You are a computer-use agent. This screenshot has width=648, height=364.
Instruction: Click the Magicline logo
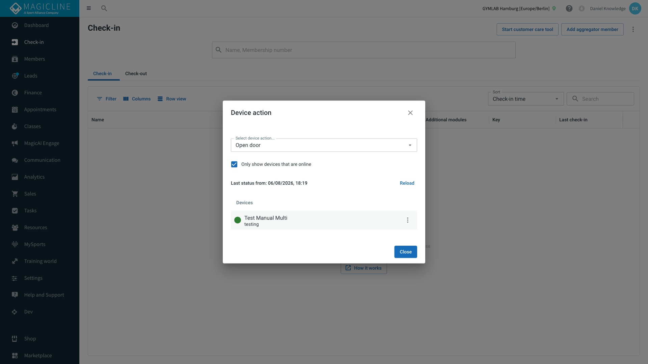coord(39,8)
